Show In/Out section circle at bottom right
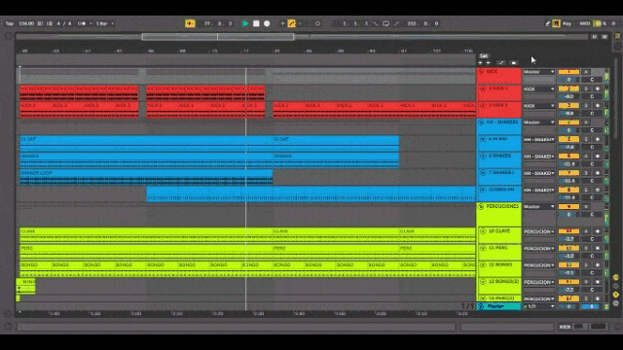The width and height of the screenshot is (623, 350). [x=616, y=277]
